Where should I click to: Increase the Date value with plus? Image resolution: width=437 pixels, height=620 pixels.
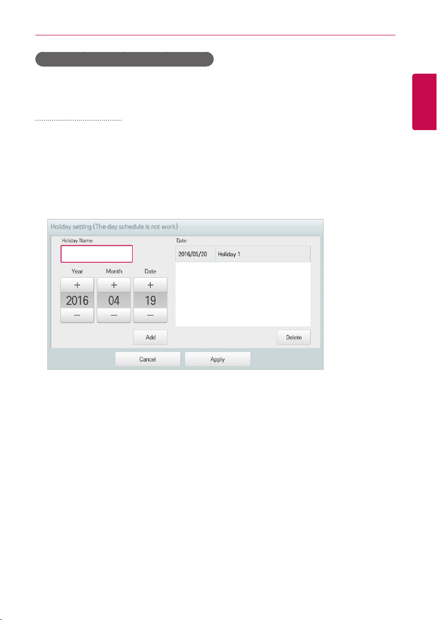pyautogui.click(x=150, y=285)
